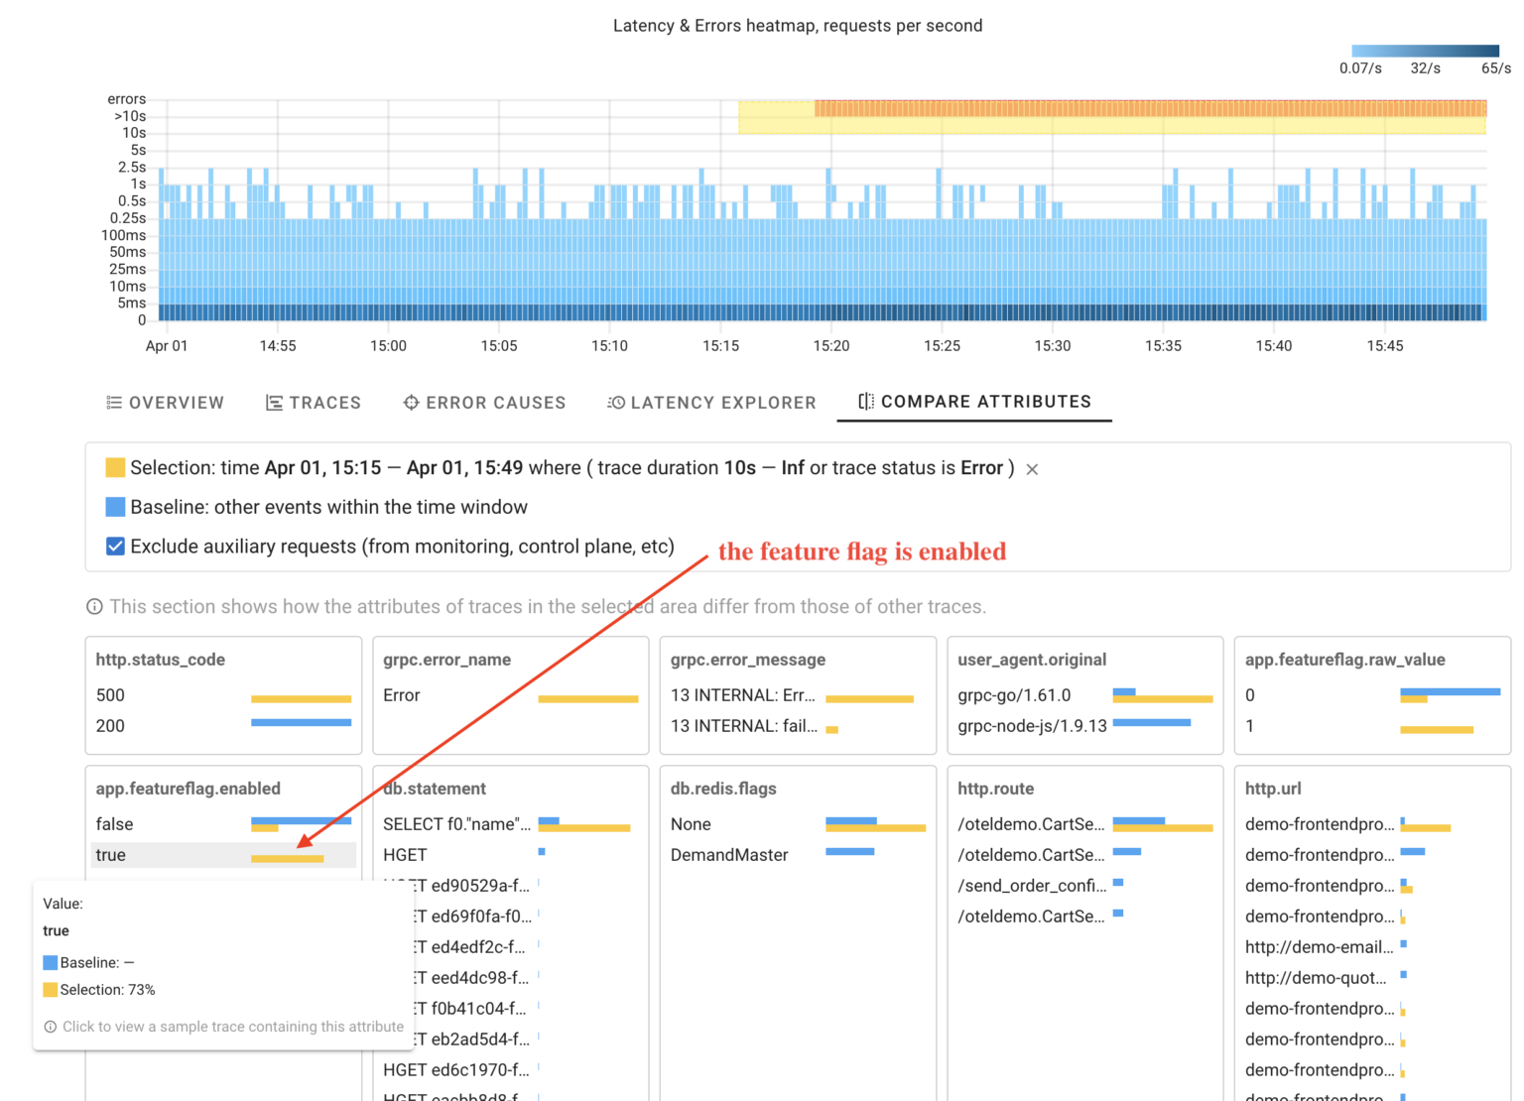Click the clock icon beside LATENCY EXPLORER

tap(615, 403)
